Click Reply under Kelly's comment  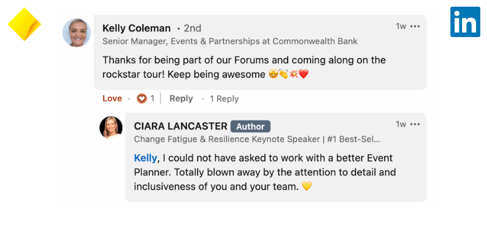pyautogui.click(x=181, y=98)
